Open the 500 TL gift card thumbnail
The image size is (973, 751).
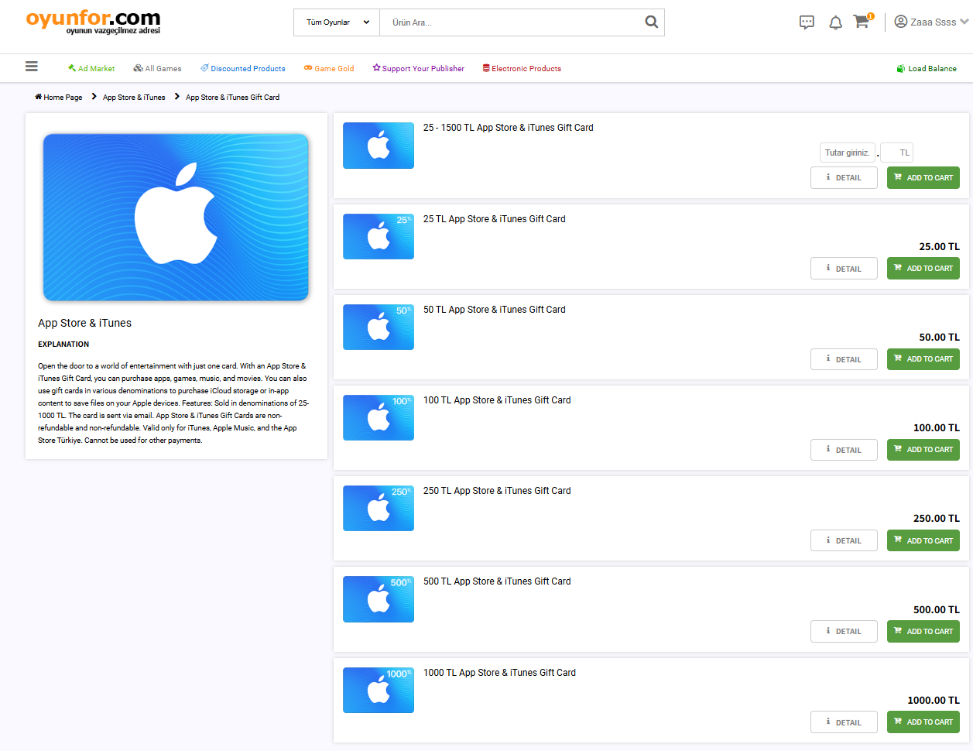[379, 599]
